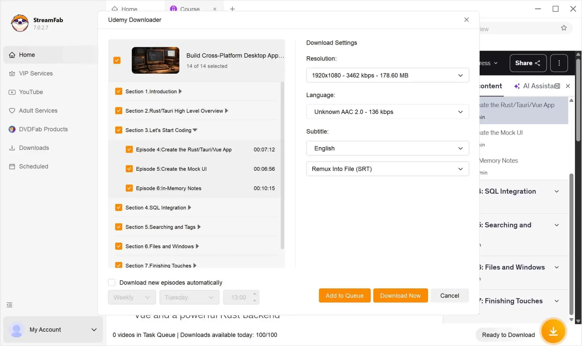Click Add to Queue
The image size is (582, 346).
point(345,295)
